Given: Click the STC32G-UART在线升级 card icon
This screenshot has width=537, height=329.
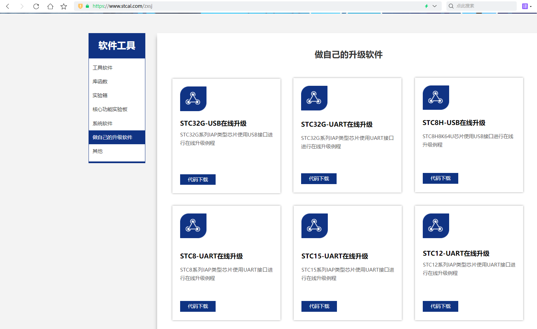Looking at the screenshot, I should point(314,98).
